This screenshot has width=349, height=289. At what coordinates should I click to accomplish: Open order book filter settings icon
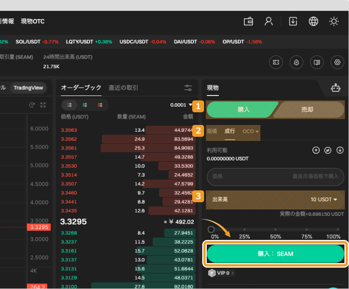(x=188, y=88)
